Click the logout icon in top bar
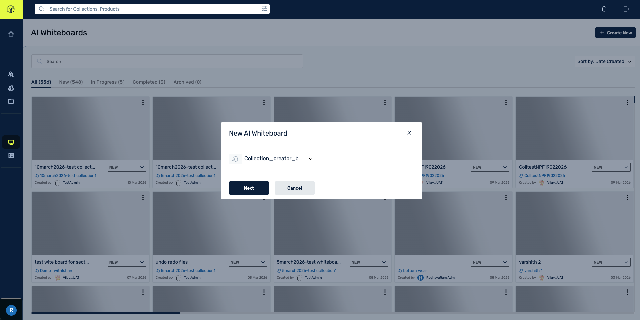This screenshot has width=640, height=320. [626, 9]
